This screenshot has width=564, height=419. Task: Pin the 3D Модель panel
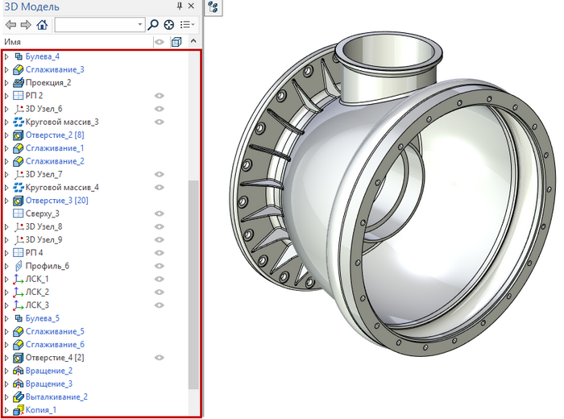[179, 6]
